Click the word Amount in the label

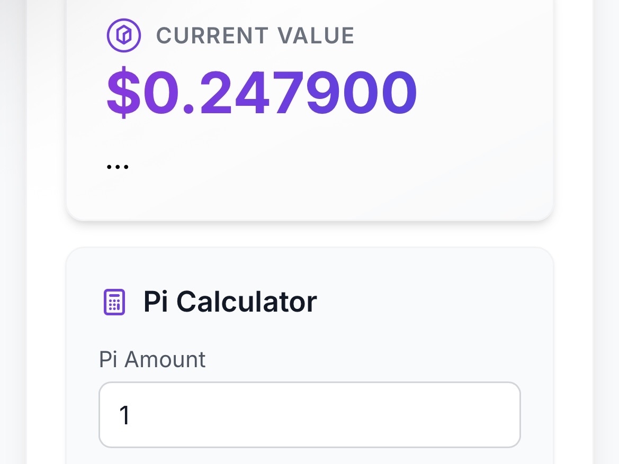[x=165, y=360]
